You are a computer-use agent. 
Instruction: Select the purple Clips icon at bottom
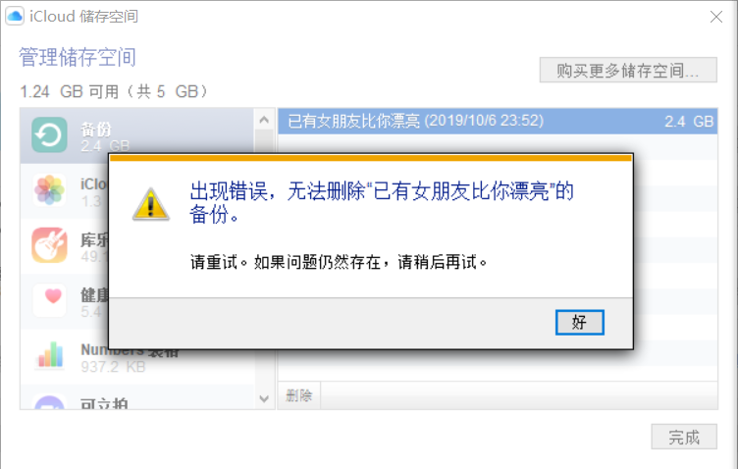pos(49,402)
